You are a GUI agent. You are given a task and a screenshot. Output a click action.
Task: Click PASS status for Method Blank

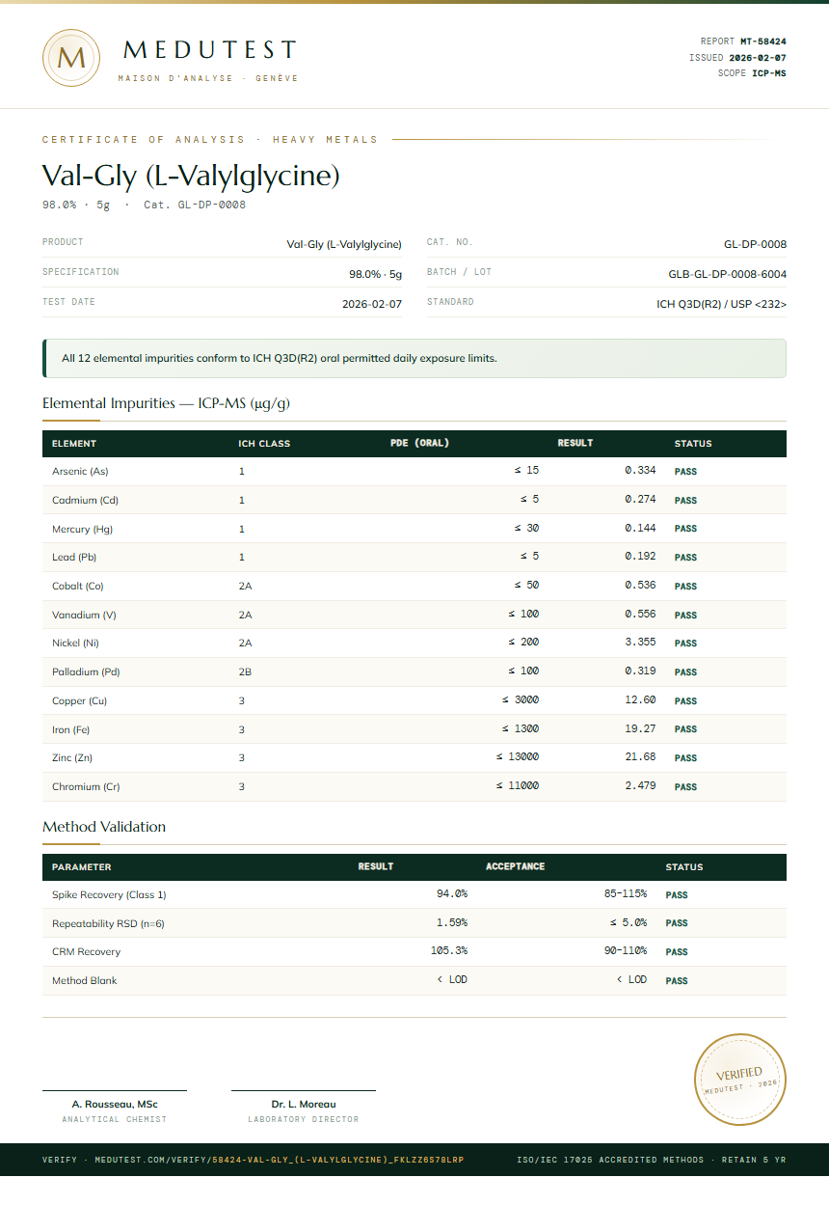point(677,981)
